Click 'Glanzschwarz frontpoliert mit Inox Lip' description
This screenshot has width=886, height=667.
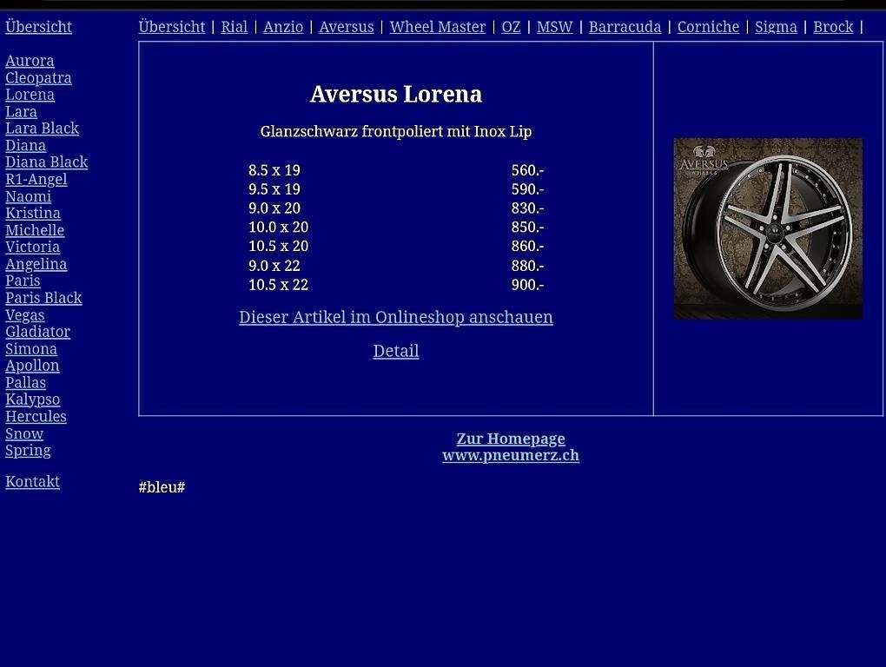(395, 132)
